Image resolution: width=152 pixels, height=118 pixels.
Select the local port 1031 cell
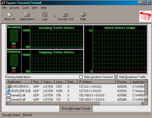59,86
